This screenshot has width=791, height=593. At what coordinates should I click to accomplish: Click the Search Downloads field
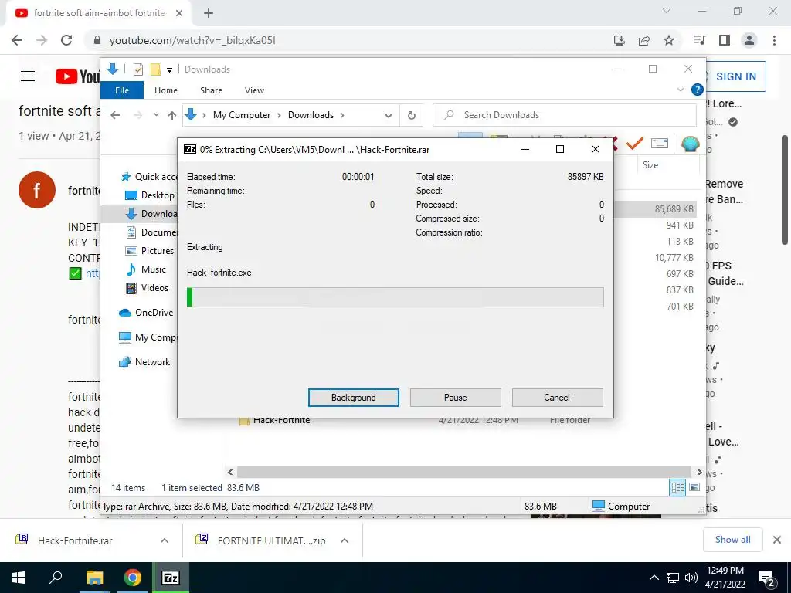coord(565,115)
